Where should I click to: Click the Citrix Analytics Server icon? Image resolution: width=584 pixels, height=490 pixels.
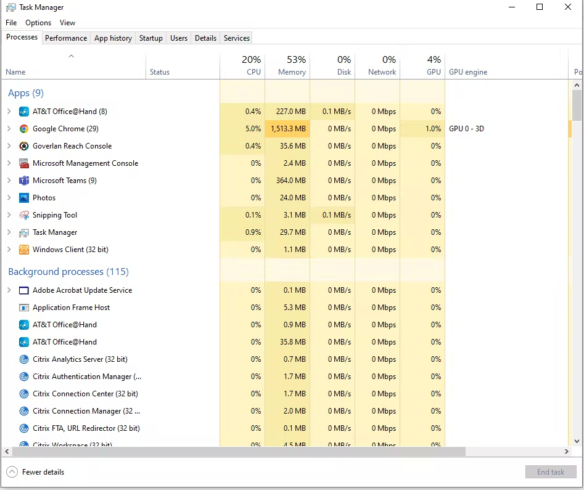click(24, 359)
